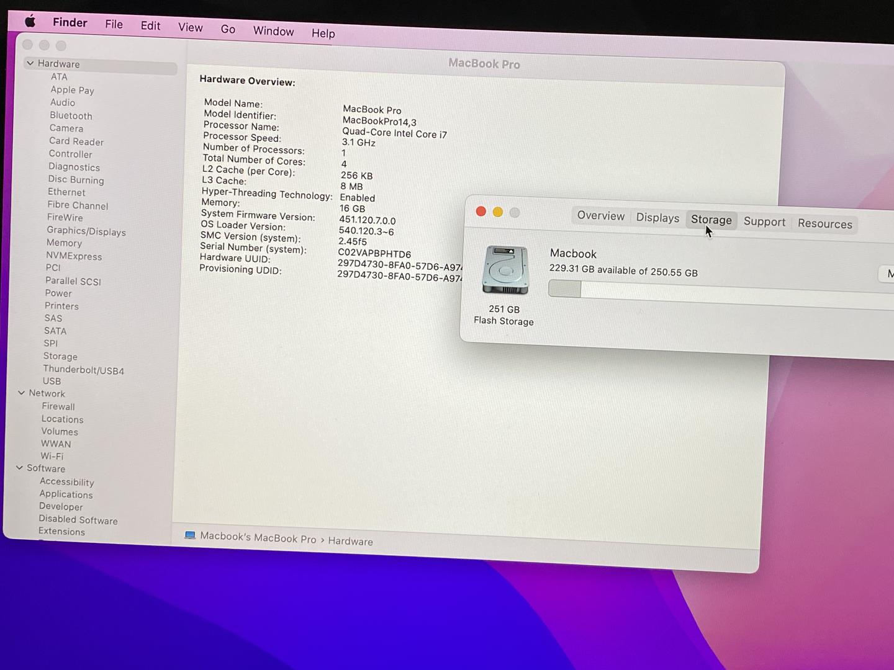Open the Window menu
The width and height of the screenshot is (894, 670).
click(273, 31)
